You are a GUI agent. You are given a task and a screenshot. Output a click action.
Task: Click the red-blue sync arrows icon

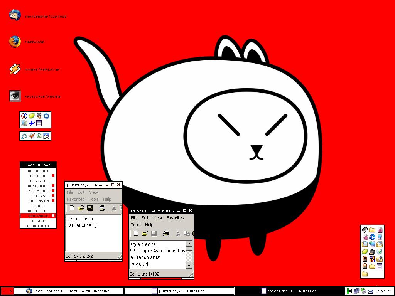click(24, 116)
